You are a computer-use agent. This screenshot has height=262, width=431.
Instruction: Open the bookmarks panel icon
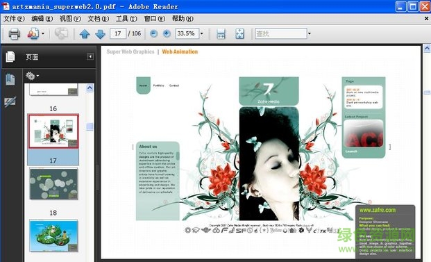point(10,79)
